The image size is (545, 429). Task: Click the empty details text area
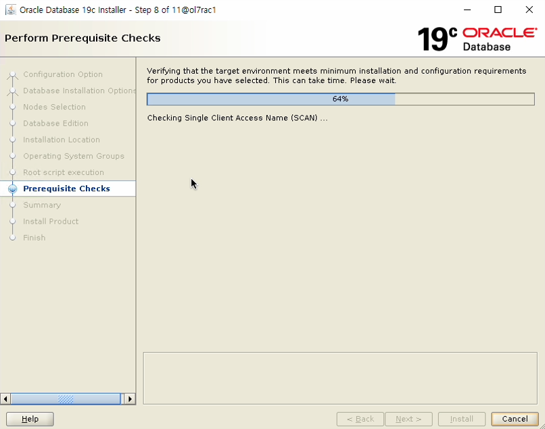click(x=340, y=378)
